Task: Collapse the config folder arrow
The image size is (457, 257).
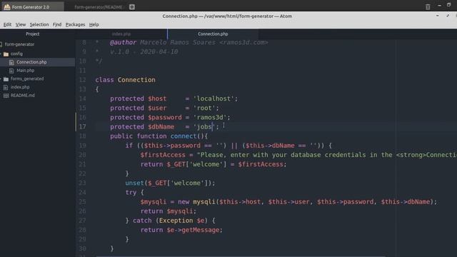Action: pyautogui.click(x=1, y=54)
